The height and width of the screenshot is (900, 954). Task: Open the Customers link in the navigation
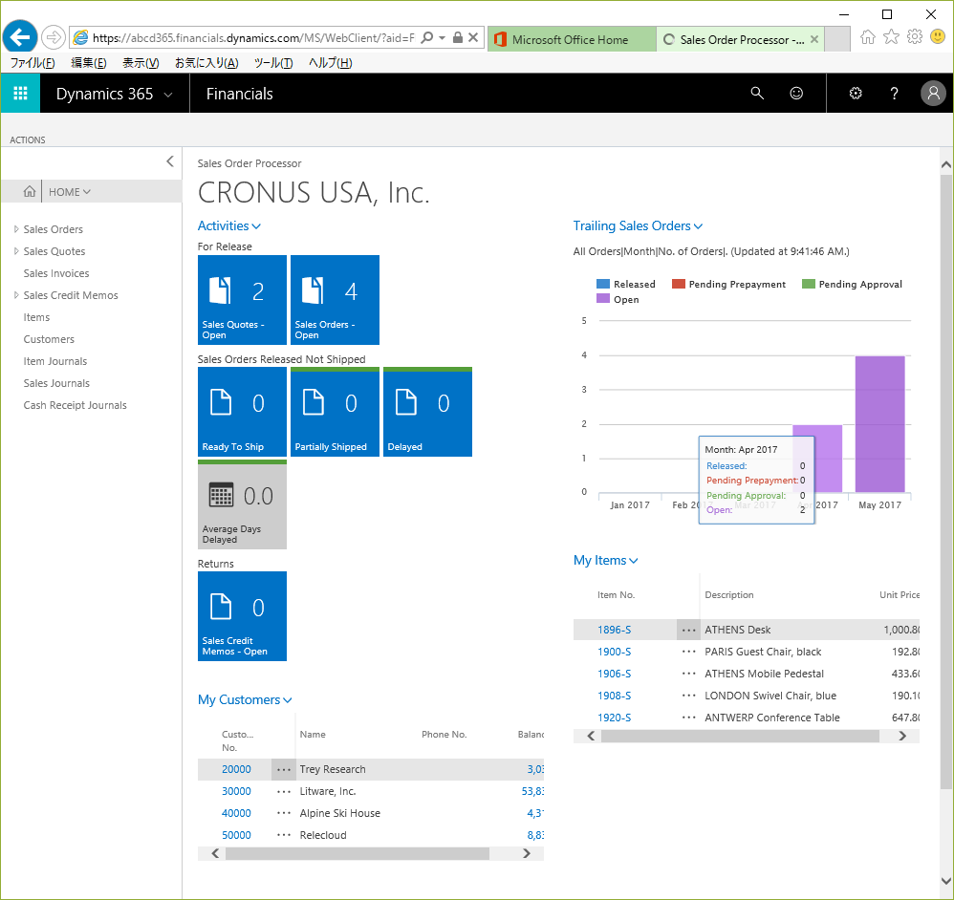(x=49, y=339)
